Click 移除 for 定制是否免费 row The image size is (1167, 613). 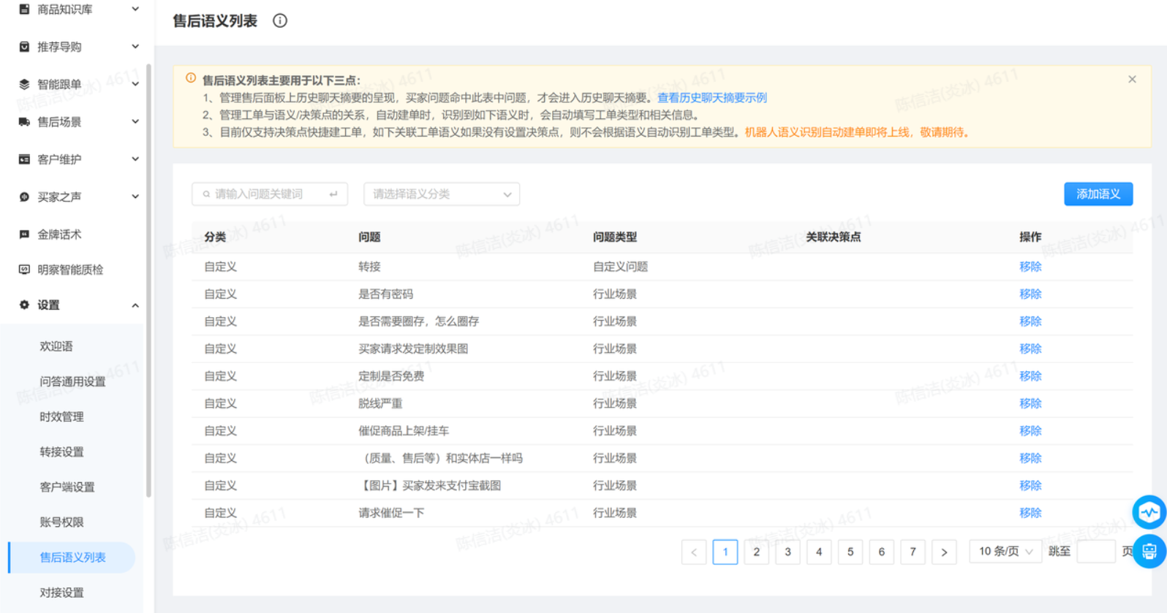coord(1030,376)
